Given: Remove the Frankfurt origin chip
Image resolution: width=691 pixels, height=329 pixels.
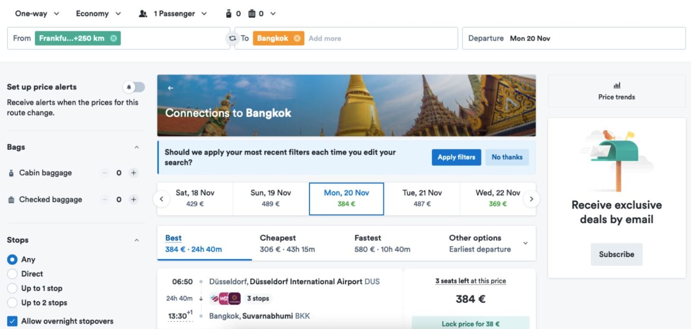Looking at the screenshot, I should [x=113, y=38].
